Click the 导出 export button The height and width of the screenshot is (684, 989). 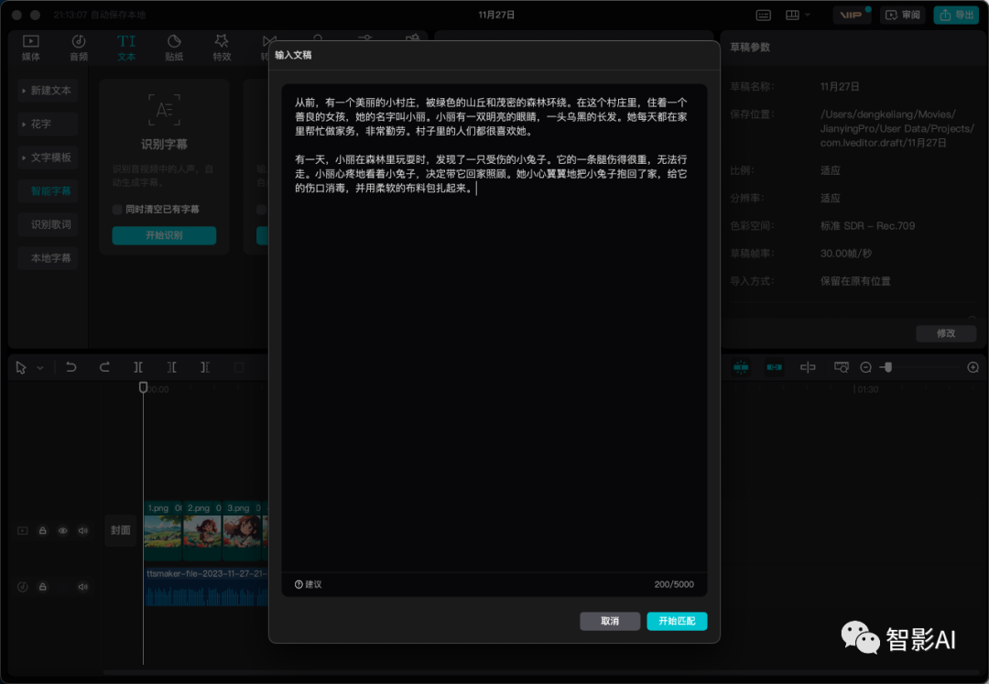coord(956,15)
